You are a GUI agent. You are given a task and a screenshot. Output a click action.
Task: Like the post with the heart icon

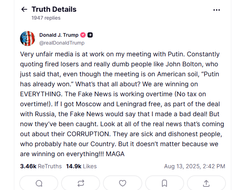coord(123,183)
